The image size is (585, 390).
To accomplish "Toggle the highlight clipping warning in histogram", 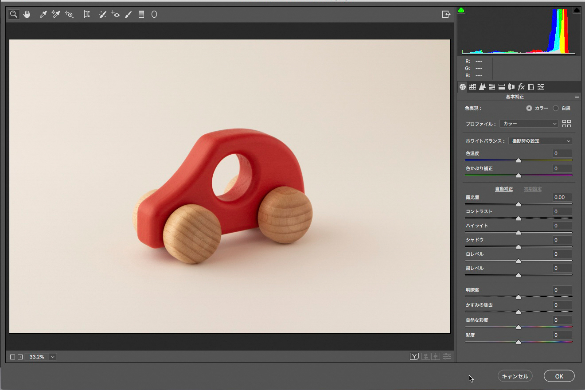I will [x=577, y=10].
